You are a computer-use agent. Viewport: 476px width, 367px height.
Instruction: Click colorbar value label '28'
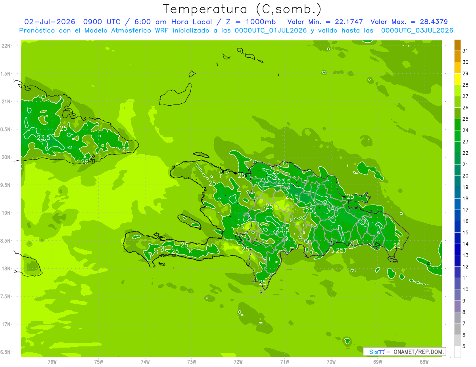(x=466, y=85)
